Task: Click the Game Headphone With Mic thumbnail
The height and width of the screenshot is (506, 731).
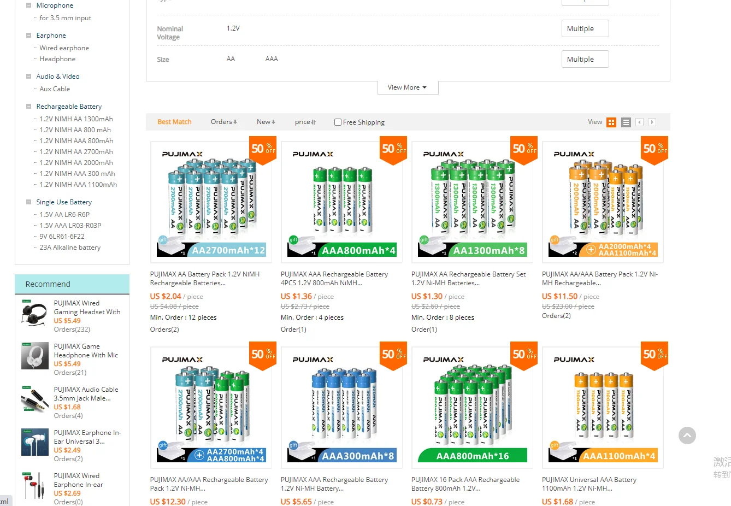Action: pos(35,356)
